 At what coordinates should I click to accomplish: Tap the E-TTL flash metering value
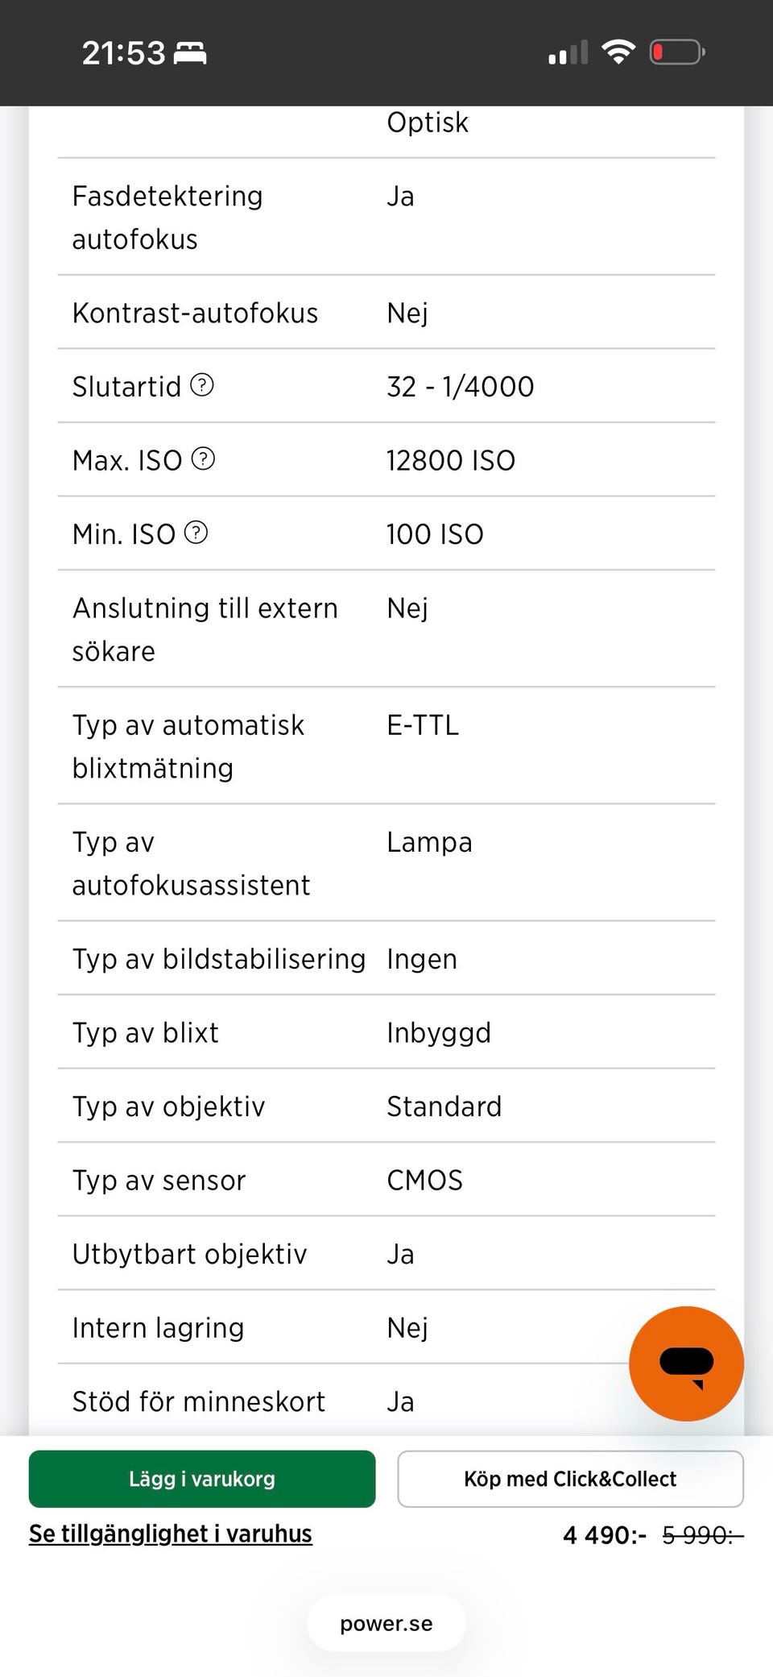pos(423,725)
